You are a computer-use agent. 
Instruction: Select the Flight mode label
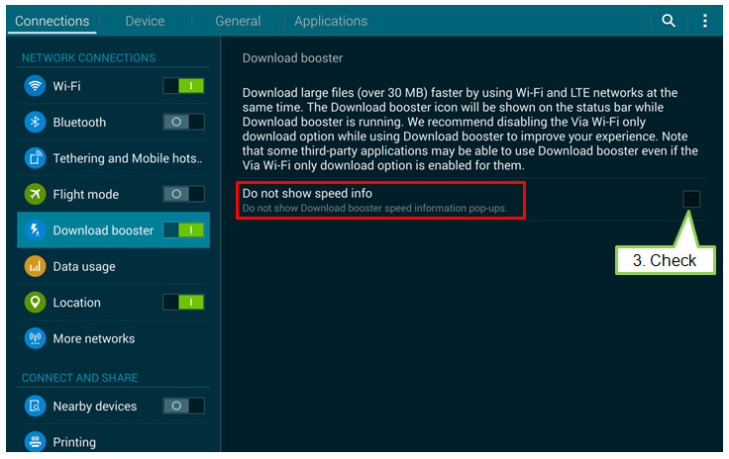pos(86,195)
